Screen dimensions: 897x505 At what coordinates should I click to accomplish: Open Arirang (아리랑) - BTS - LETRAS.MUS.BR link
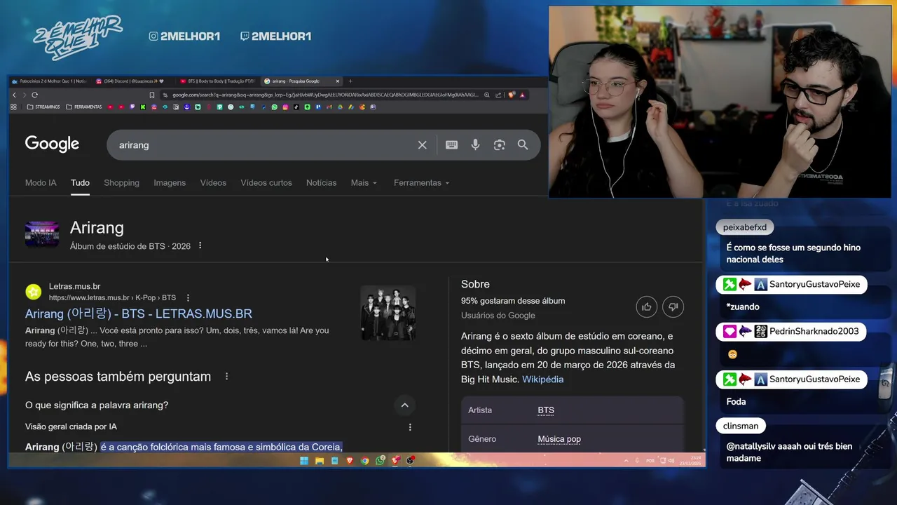coord(139,314)
